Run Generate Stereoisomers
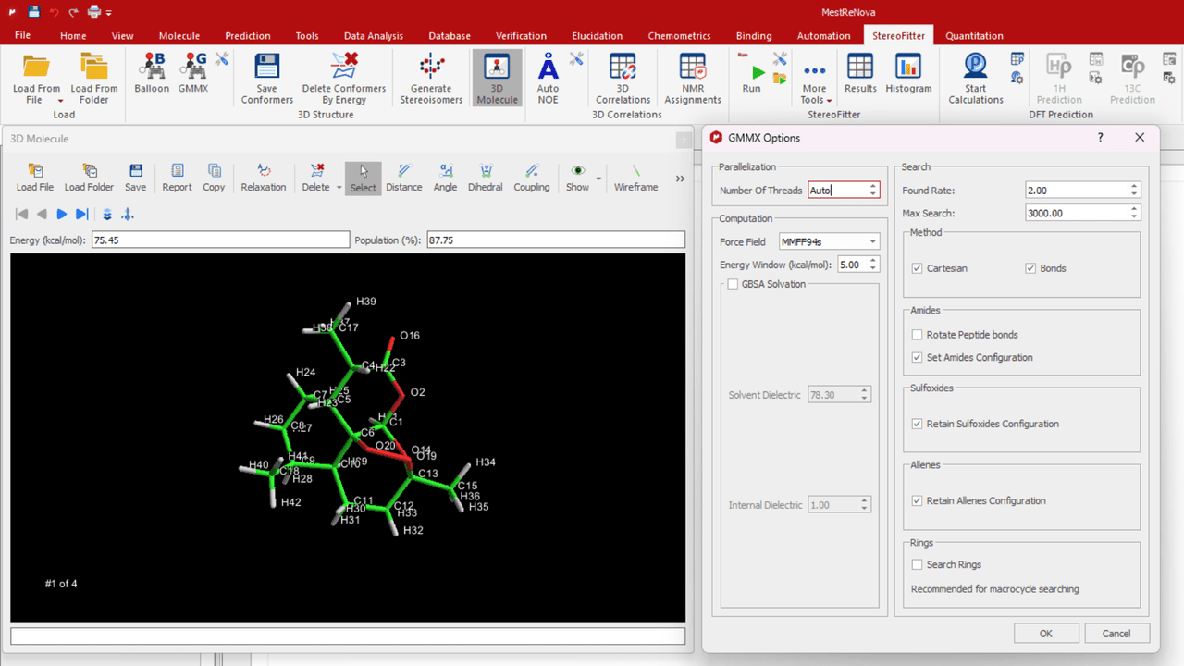The width and height of the screenshot is (1184, 666). (431, 78)
